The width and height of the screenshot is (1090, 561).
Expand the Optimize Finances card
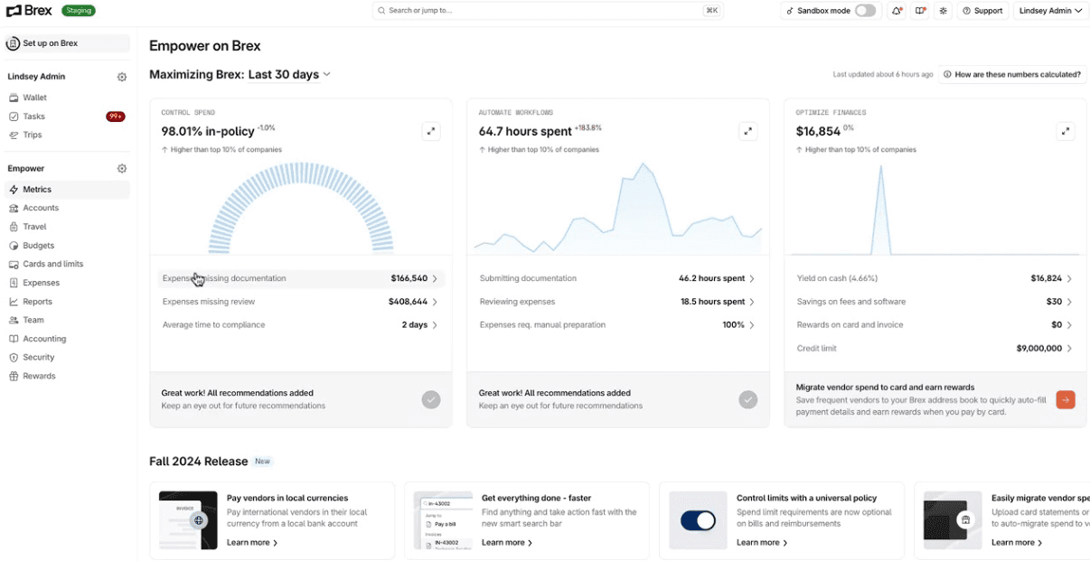point(1066,131)
